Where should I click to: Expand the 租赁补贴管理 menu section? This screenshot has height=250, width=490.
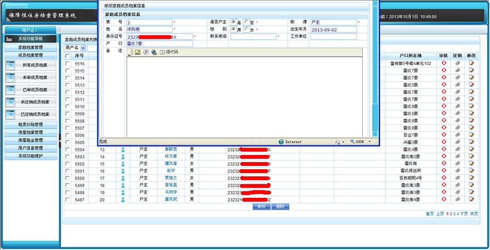tap(31, 125)
